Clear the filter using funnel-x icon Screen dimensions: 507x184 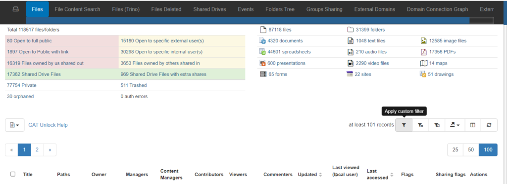[x=420, y=125]
